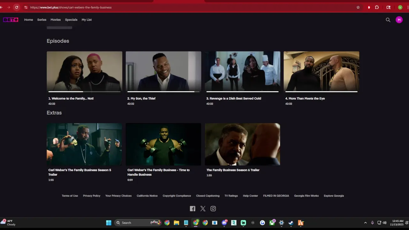Viewport: 409px width, 230px height.
Task: Open FILMED IN GEORGIA footer link
Action: [276, 196]
